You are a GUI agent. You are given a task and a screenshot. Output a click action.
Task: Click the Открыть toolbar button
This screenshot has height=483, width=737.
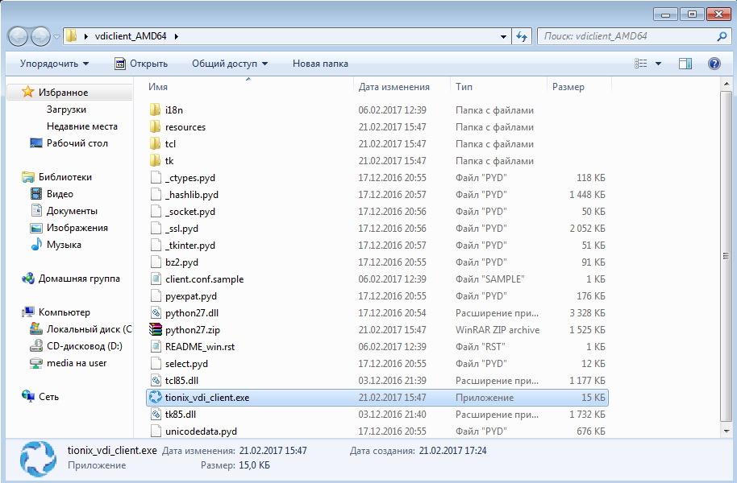click(141, 64)
